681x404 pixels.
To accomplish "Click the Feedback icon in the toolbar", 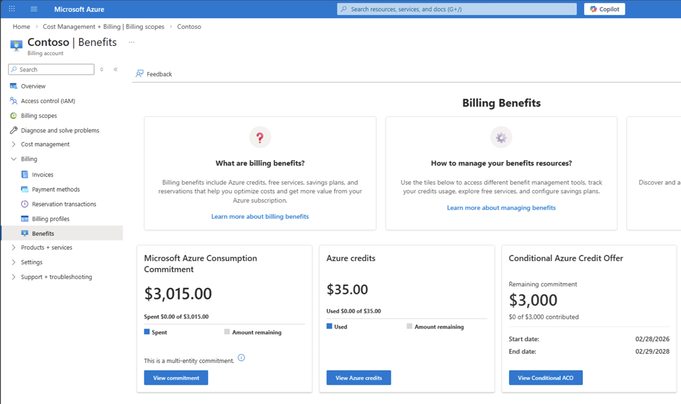I will click(x=140, y=74).
